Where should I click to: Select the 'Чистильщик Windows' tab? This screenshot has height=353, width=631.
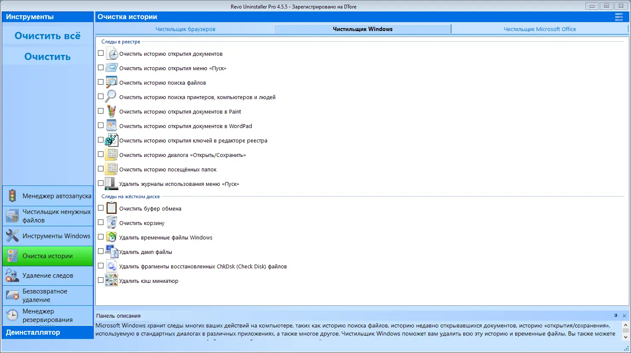[x=363, y=29]
